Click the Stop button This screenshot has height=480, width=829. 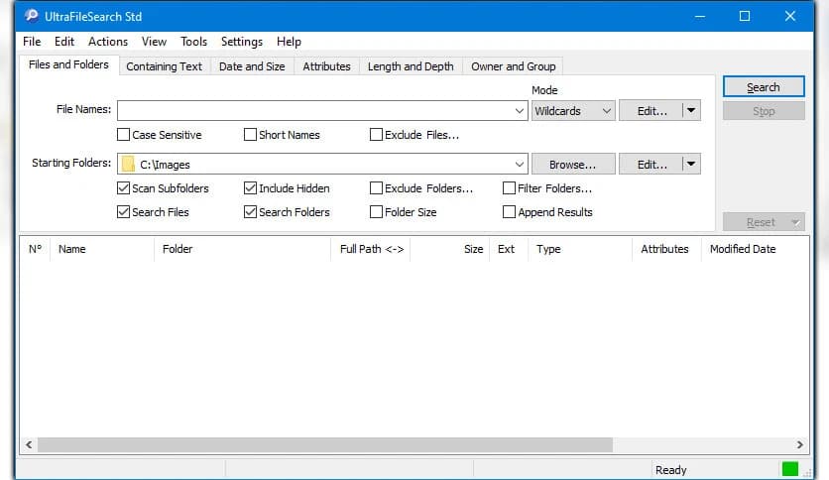click(764, 111)
